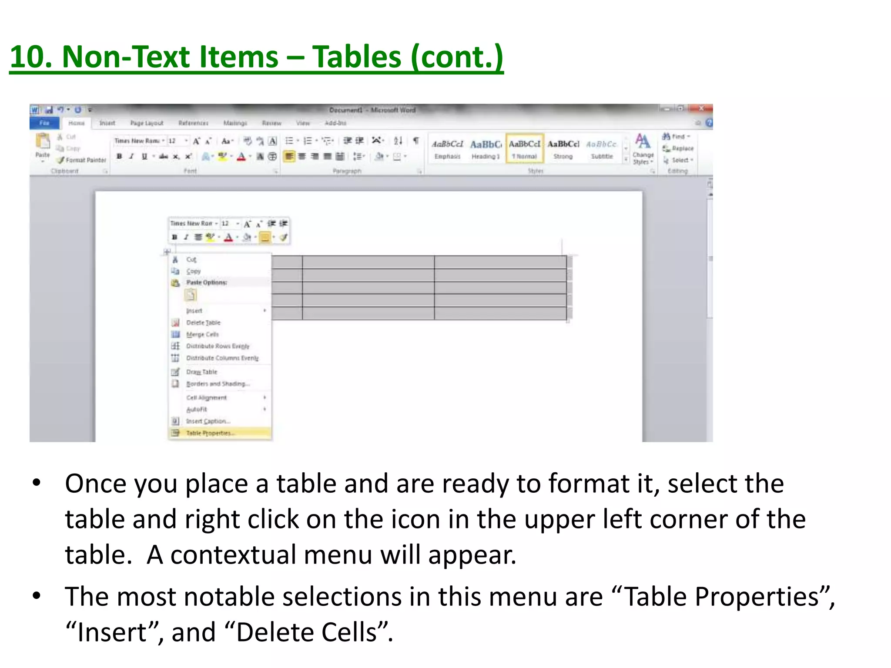The height and width of the screenshot is (668, 891).
Task: Click the Shrink Font icon in ribbon
Action: click(208, 141)
